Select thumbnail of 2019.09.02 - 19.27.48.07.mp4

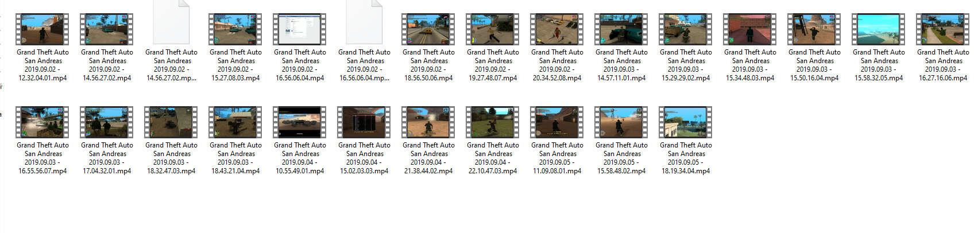(x=493, y=29)
